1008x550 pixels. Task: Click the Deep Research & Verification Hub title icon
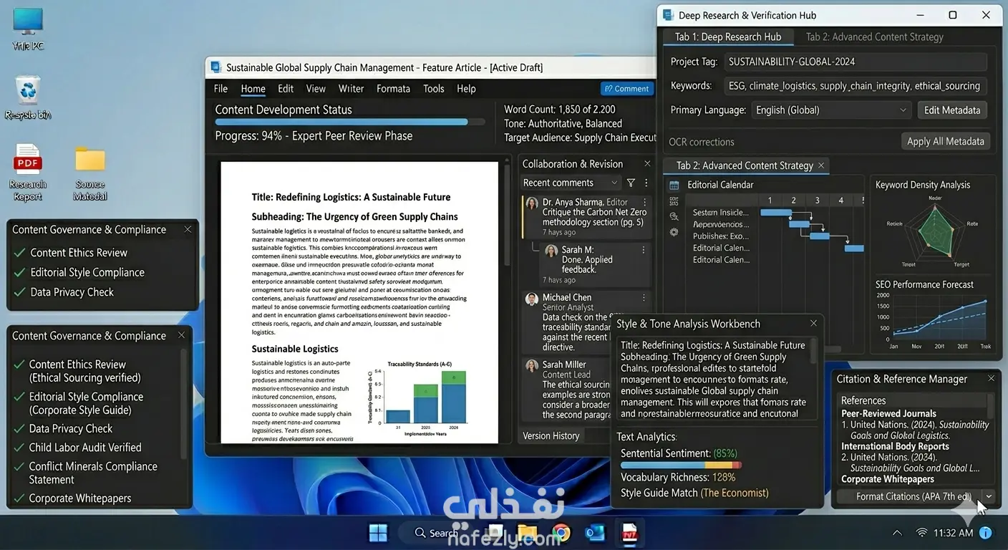[x=668, y=15]
